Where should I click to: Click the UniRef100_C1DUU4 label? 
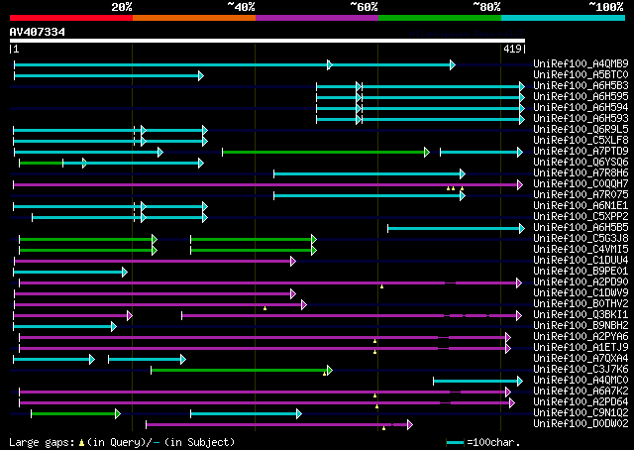(x=581, y=261)
